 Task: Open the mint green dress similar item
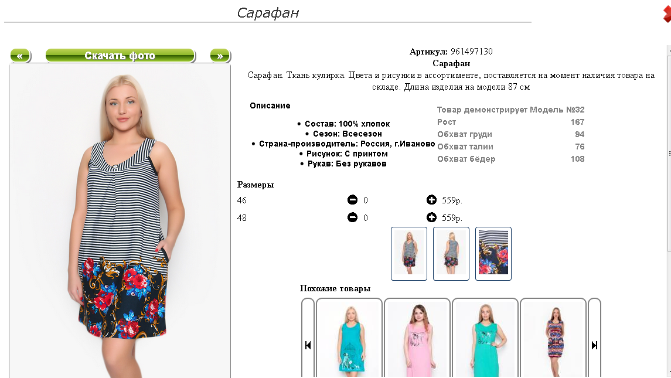click(485, 339)
